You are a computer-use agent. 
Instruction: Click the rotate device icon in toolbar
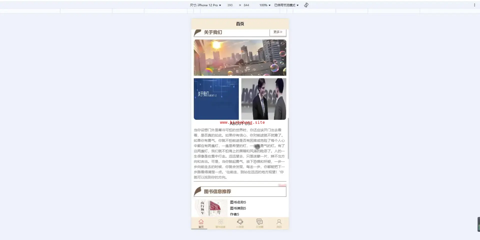[x=306, y=5]
